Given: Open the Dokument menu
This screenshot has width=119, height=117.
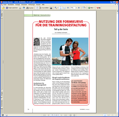Looking at the screenshot, I should point(24,5).
